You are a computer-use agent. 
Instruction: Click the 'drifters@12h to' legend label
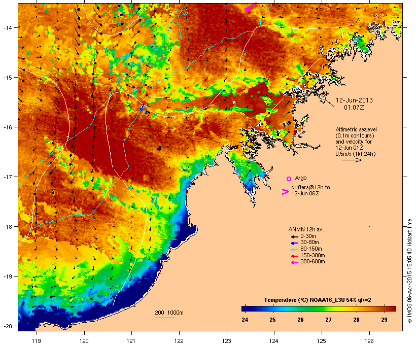(310, 187)
